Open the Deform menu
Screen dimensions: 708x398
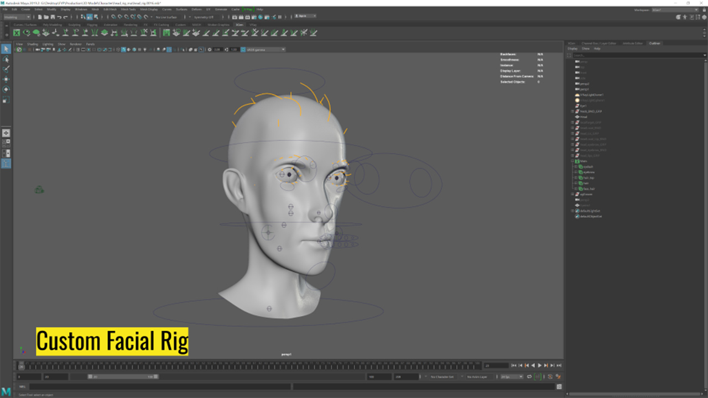point(196,9)
